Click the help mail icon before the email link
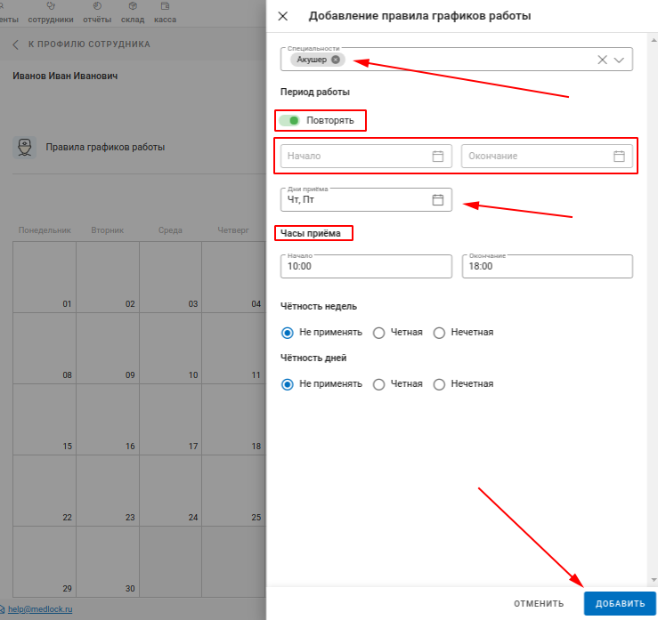Viewport: 658px width, 620px height. pyautogui.click(x=2, y=609)
